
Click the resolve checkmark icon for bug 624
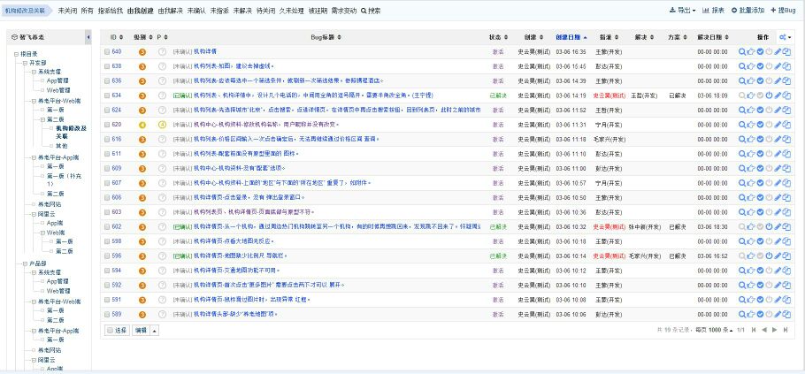pyautogui.click(x=760, y=110)
